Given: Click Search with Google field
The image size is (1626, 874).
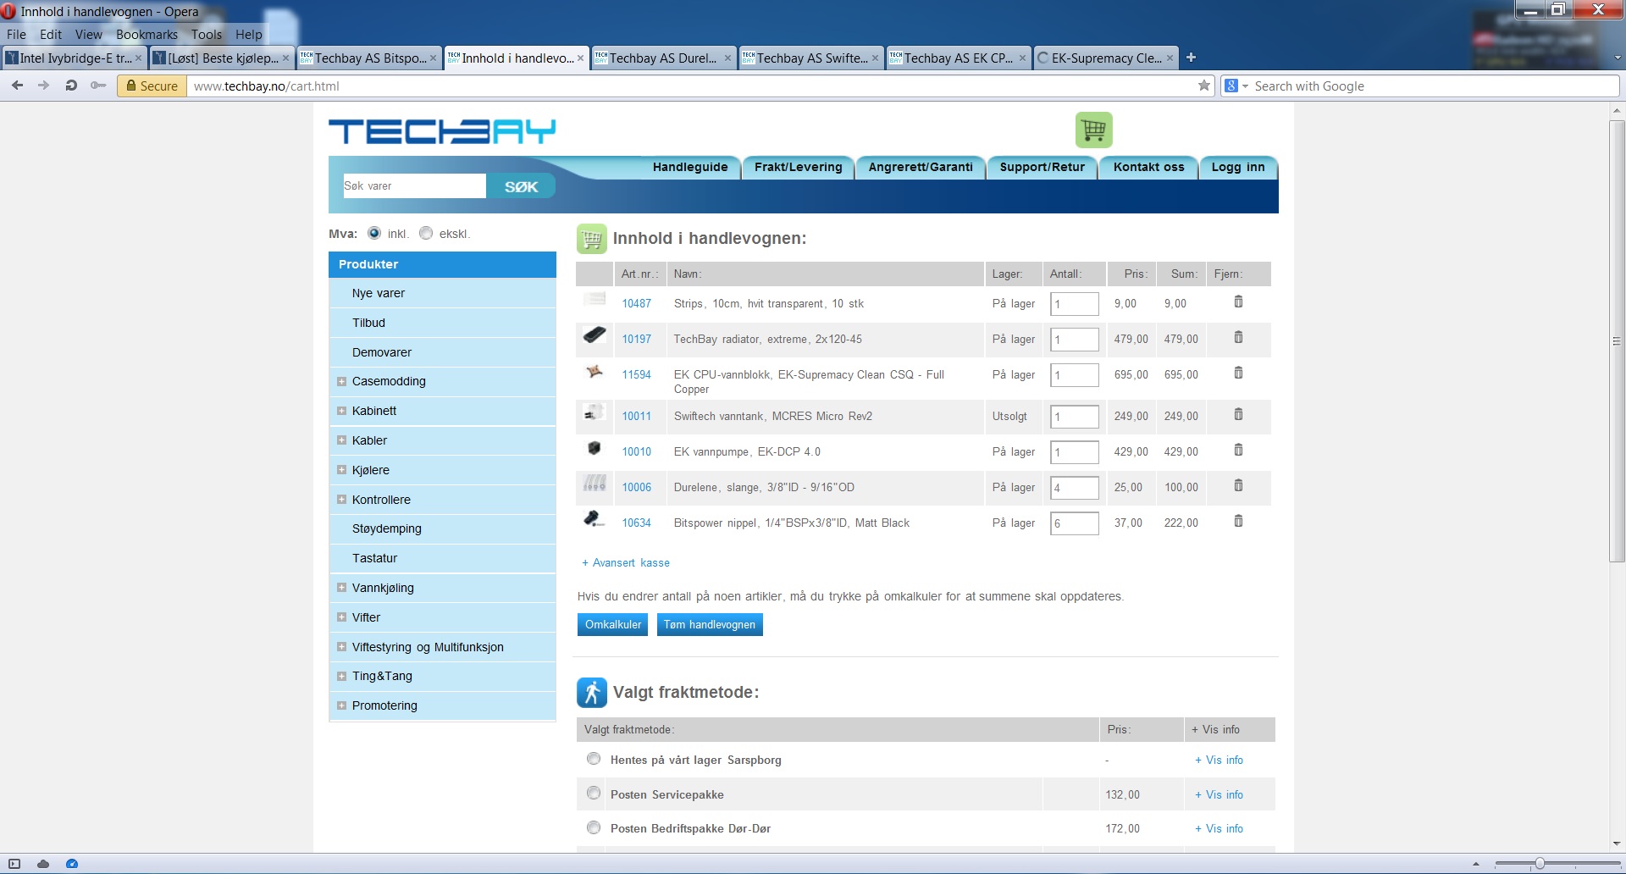Looking at the screenshot, I should [x=1435, y=86].
